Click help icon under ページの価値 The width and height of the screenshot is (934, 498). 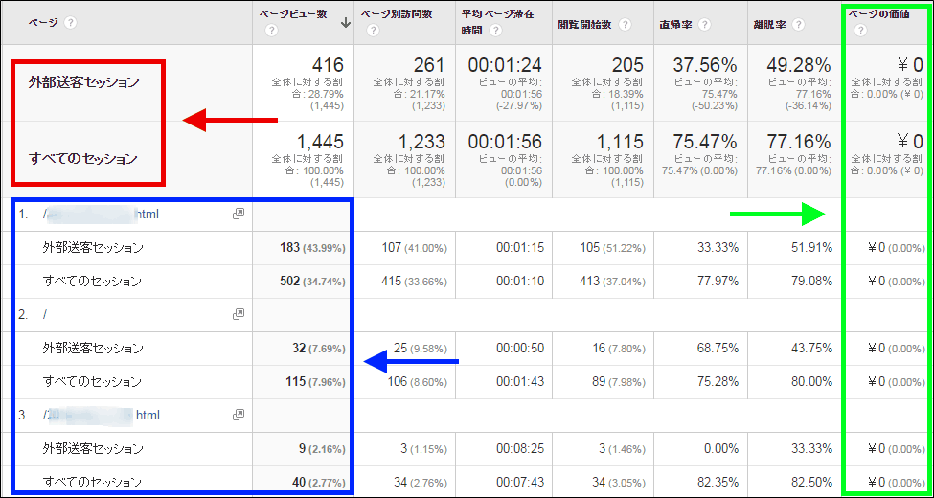tap(858, 31)
